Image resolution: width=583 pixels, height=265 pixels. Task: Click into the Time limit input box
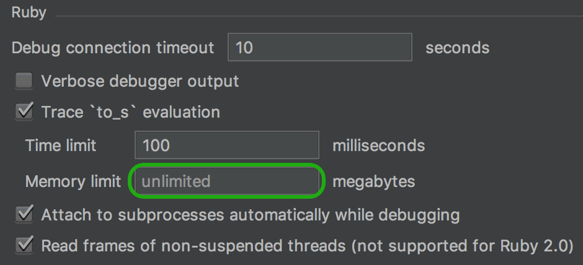coord(227,145)
